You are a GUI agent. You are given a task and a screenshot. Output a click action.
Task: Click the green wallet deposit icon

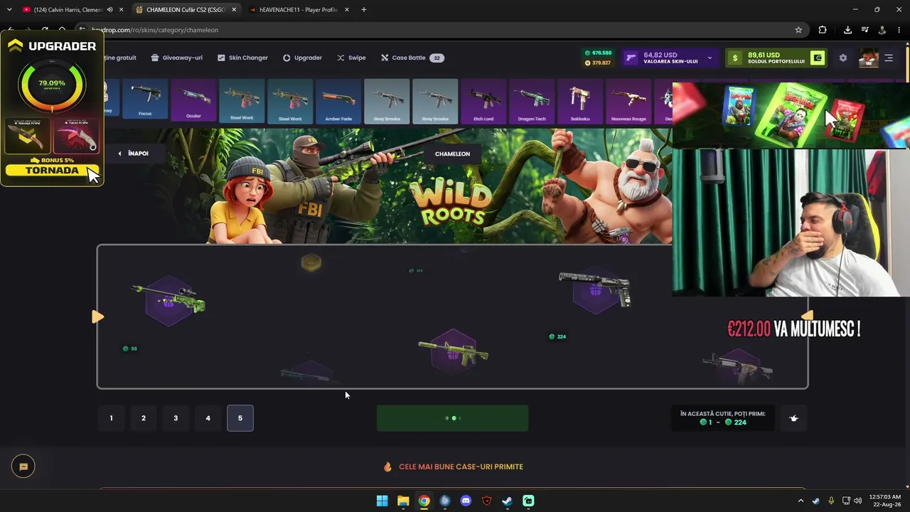818,58
